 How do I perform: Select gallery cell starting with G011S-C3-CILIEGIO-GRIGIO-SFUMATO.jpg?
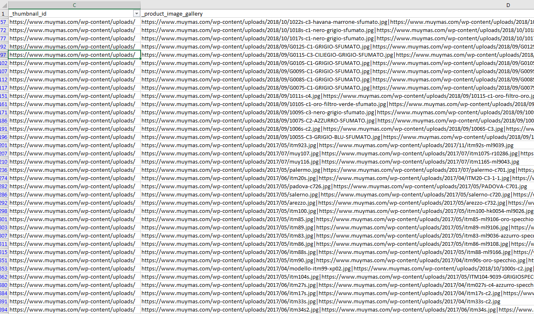(x=337, y=55)
